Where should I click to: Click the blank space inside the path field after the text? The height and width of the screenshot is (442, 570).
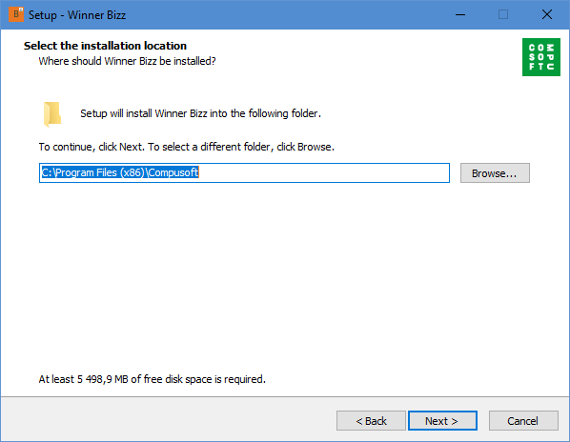click(x=323, y=172)
